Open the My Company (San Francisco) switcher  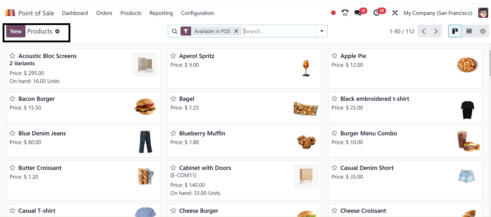[x=438, y=13]
